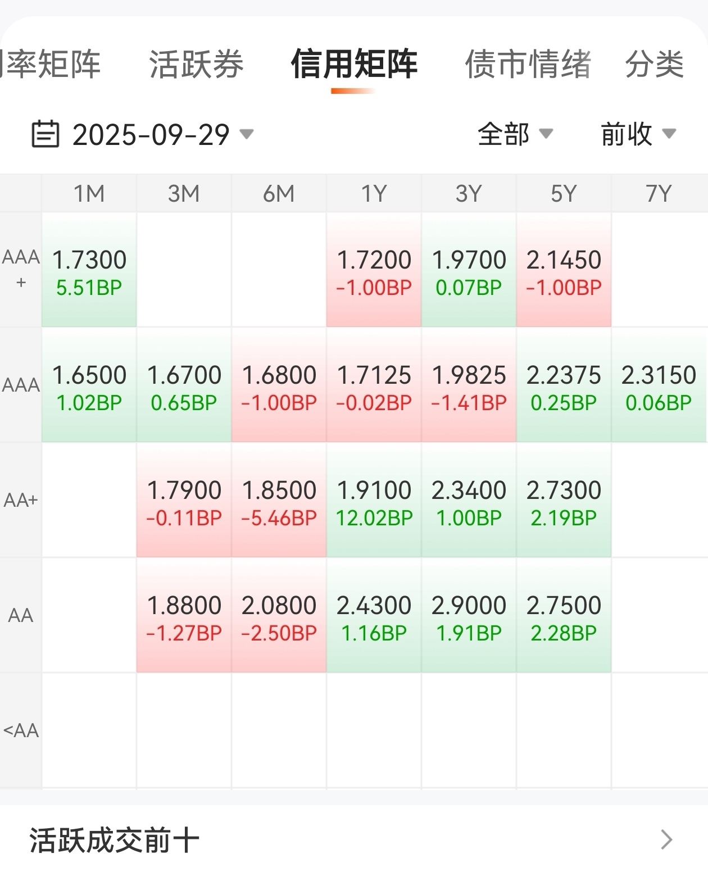Image resolution: width=708 pixels, height=872 pixels.
Task: Tap the AAA 7Y cell showing 2.3150
Action: click(659, 385)
